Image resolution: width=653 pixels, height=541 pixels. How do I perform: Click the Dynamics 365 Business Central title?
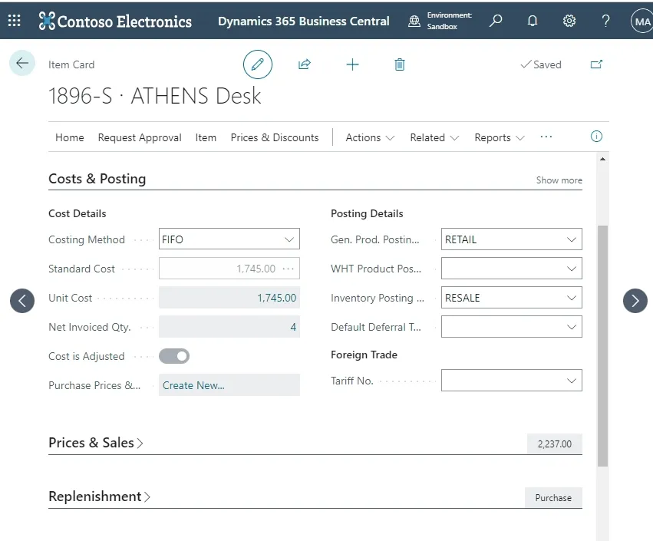(x=304, y=21)
